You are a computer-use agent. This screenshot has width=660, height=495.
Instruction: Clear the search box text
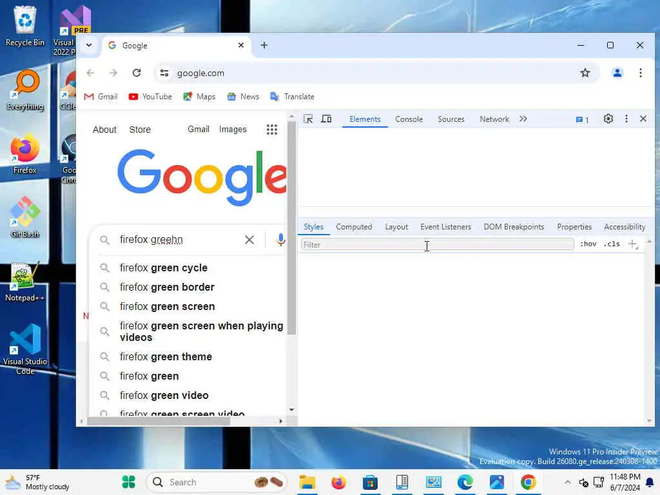click(x=249, y=240)
